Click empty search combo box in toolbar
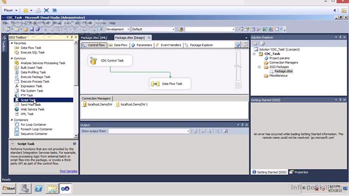 click(x=210, y=29)
